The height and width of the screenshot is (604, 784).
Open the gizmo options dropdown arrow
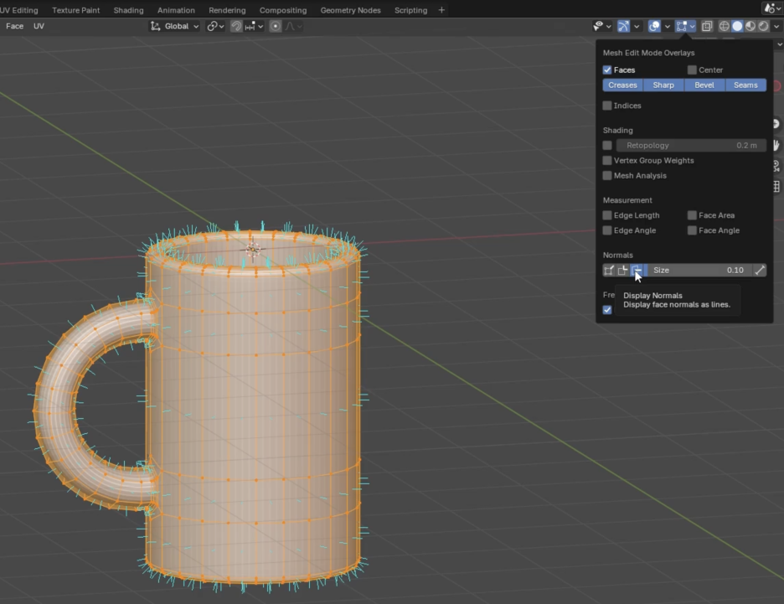(637, 26)
